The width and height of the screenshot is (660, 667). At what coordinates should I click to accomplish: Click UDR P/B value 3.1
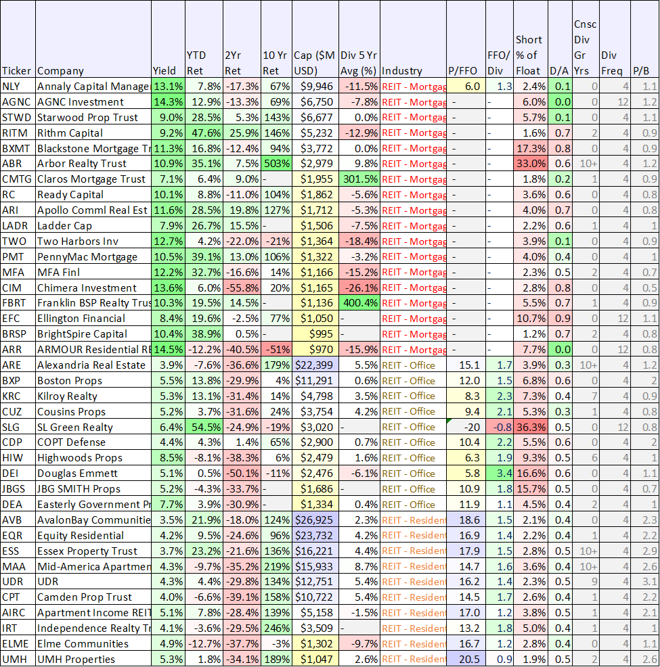pyautogui.click(x=644, y=582)
